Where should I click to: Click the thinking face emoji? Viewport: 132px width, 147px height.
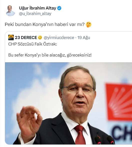pos(88,24)
